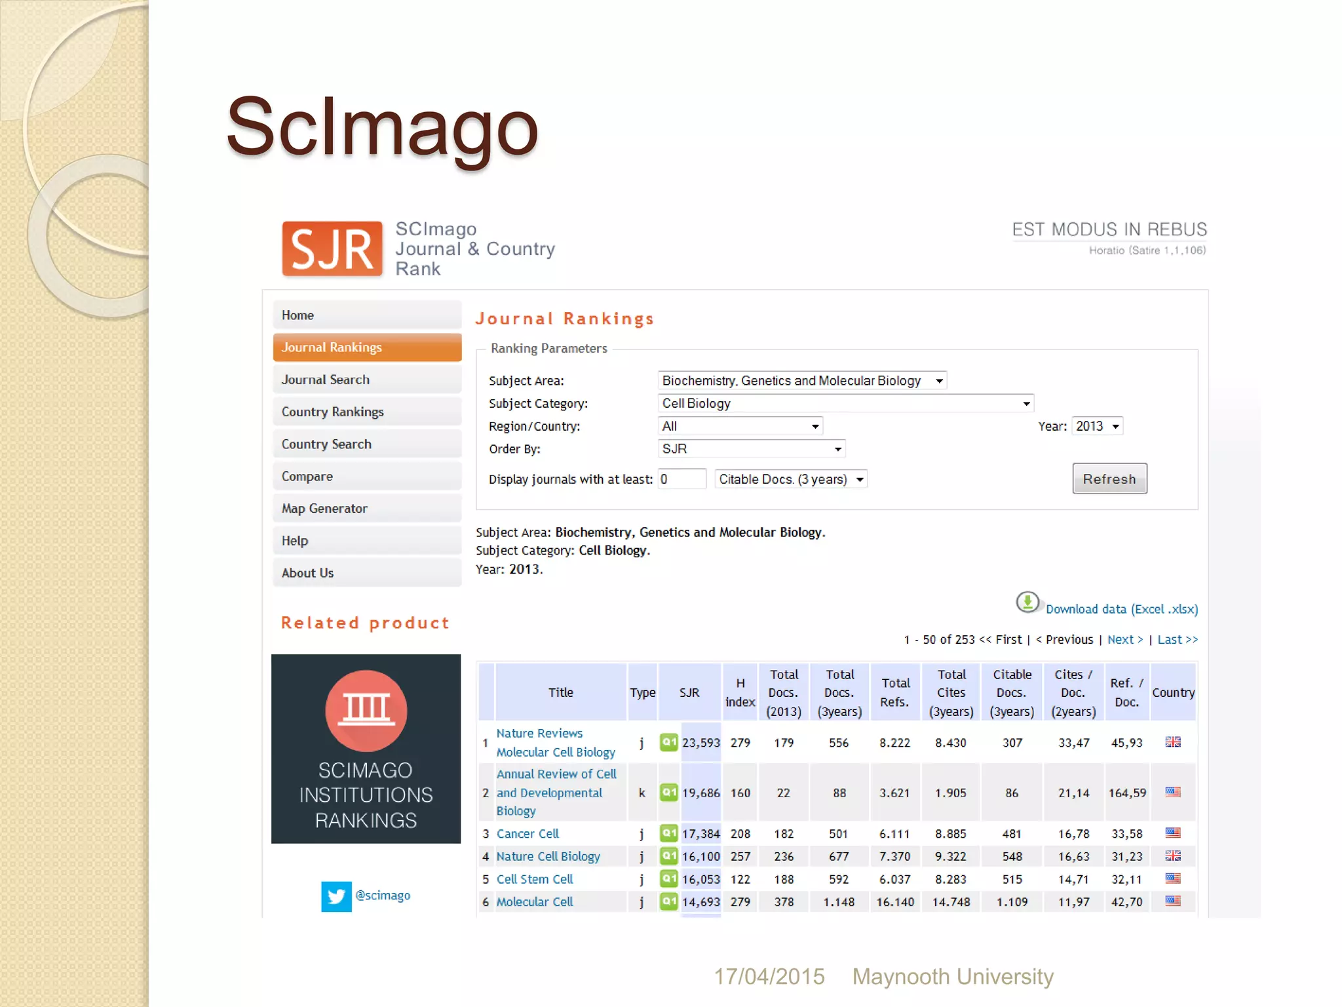Open Annual Review of Cell and Developmental Biology
Screen dimensions: 1342x1007
coord(556,792)
